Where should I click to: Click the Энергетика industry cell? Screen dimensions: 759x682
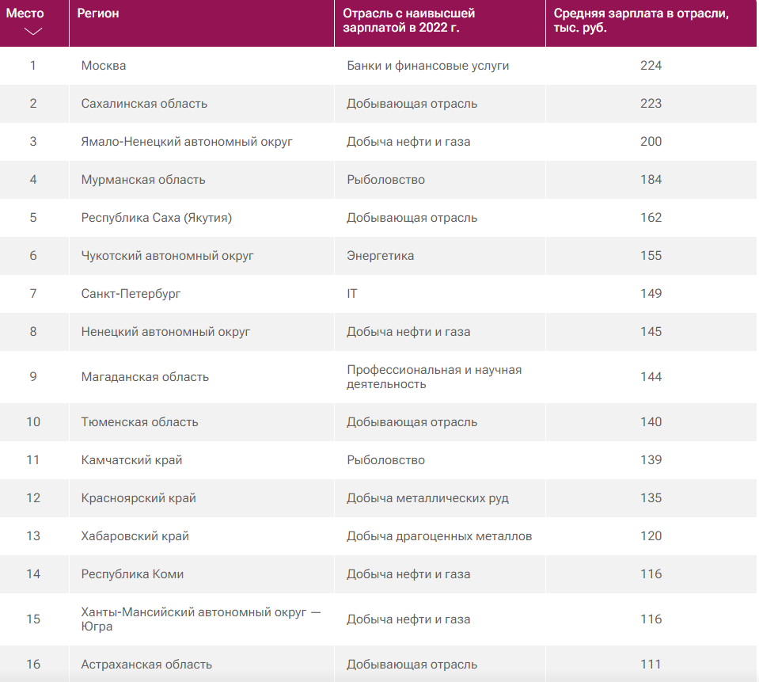pyautogui.click(x=380, y=256)
